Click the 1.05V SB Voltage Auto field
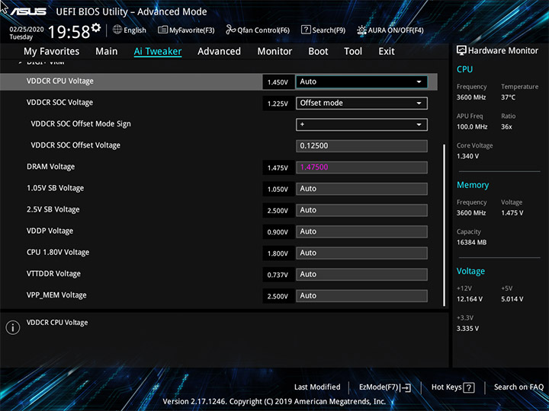 (x=361, y=189)
